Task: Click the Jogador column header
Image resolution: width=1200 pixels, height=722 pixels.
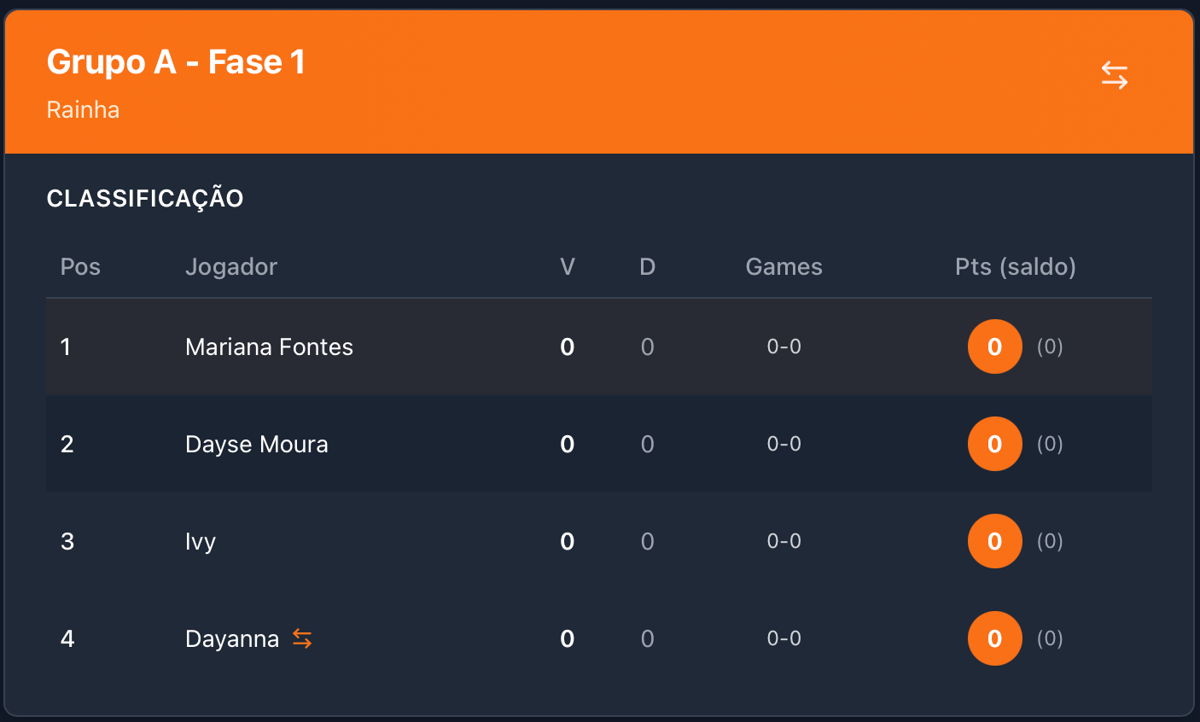Action: tap(231, 266)
